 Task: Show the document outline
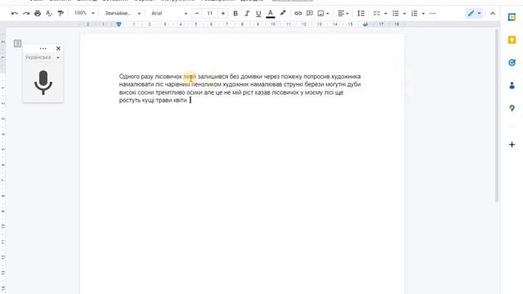pyautogui.click(x=17, y=43)
